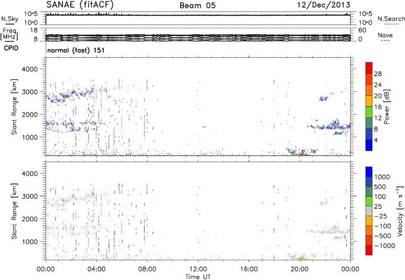Pick the teal 8–12 dB power swatch
Image resolution: width=405 pixels, height=280 pixels.
(369, 123)
